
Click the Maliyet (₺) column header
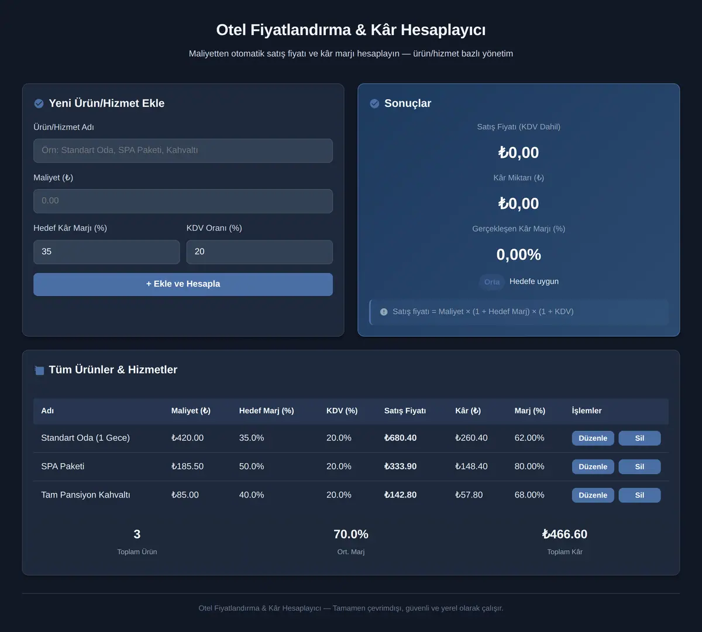[x=191, y=411]
